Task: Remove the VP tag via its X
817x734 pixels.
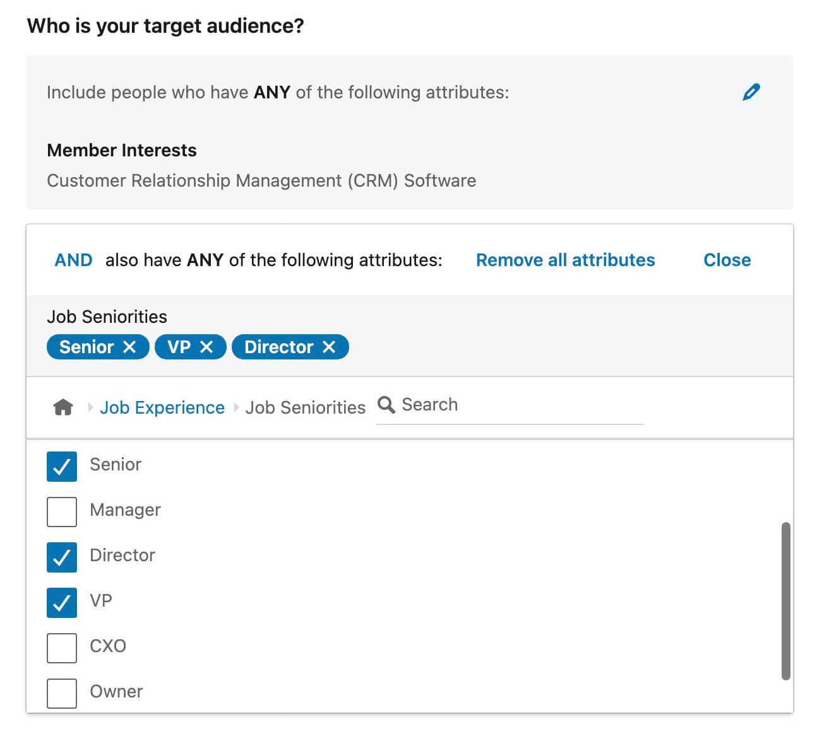Action: coord(206,347)
